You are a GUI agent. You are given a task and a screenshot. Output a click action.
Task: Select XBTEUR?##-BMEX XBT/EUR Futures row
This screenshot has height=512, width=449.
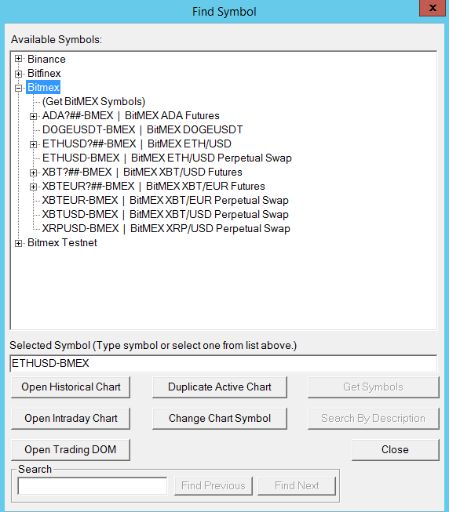(154, 186)
